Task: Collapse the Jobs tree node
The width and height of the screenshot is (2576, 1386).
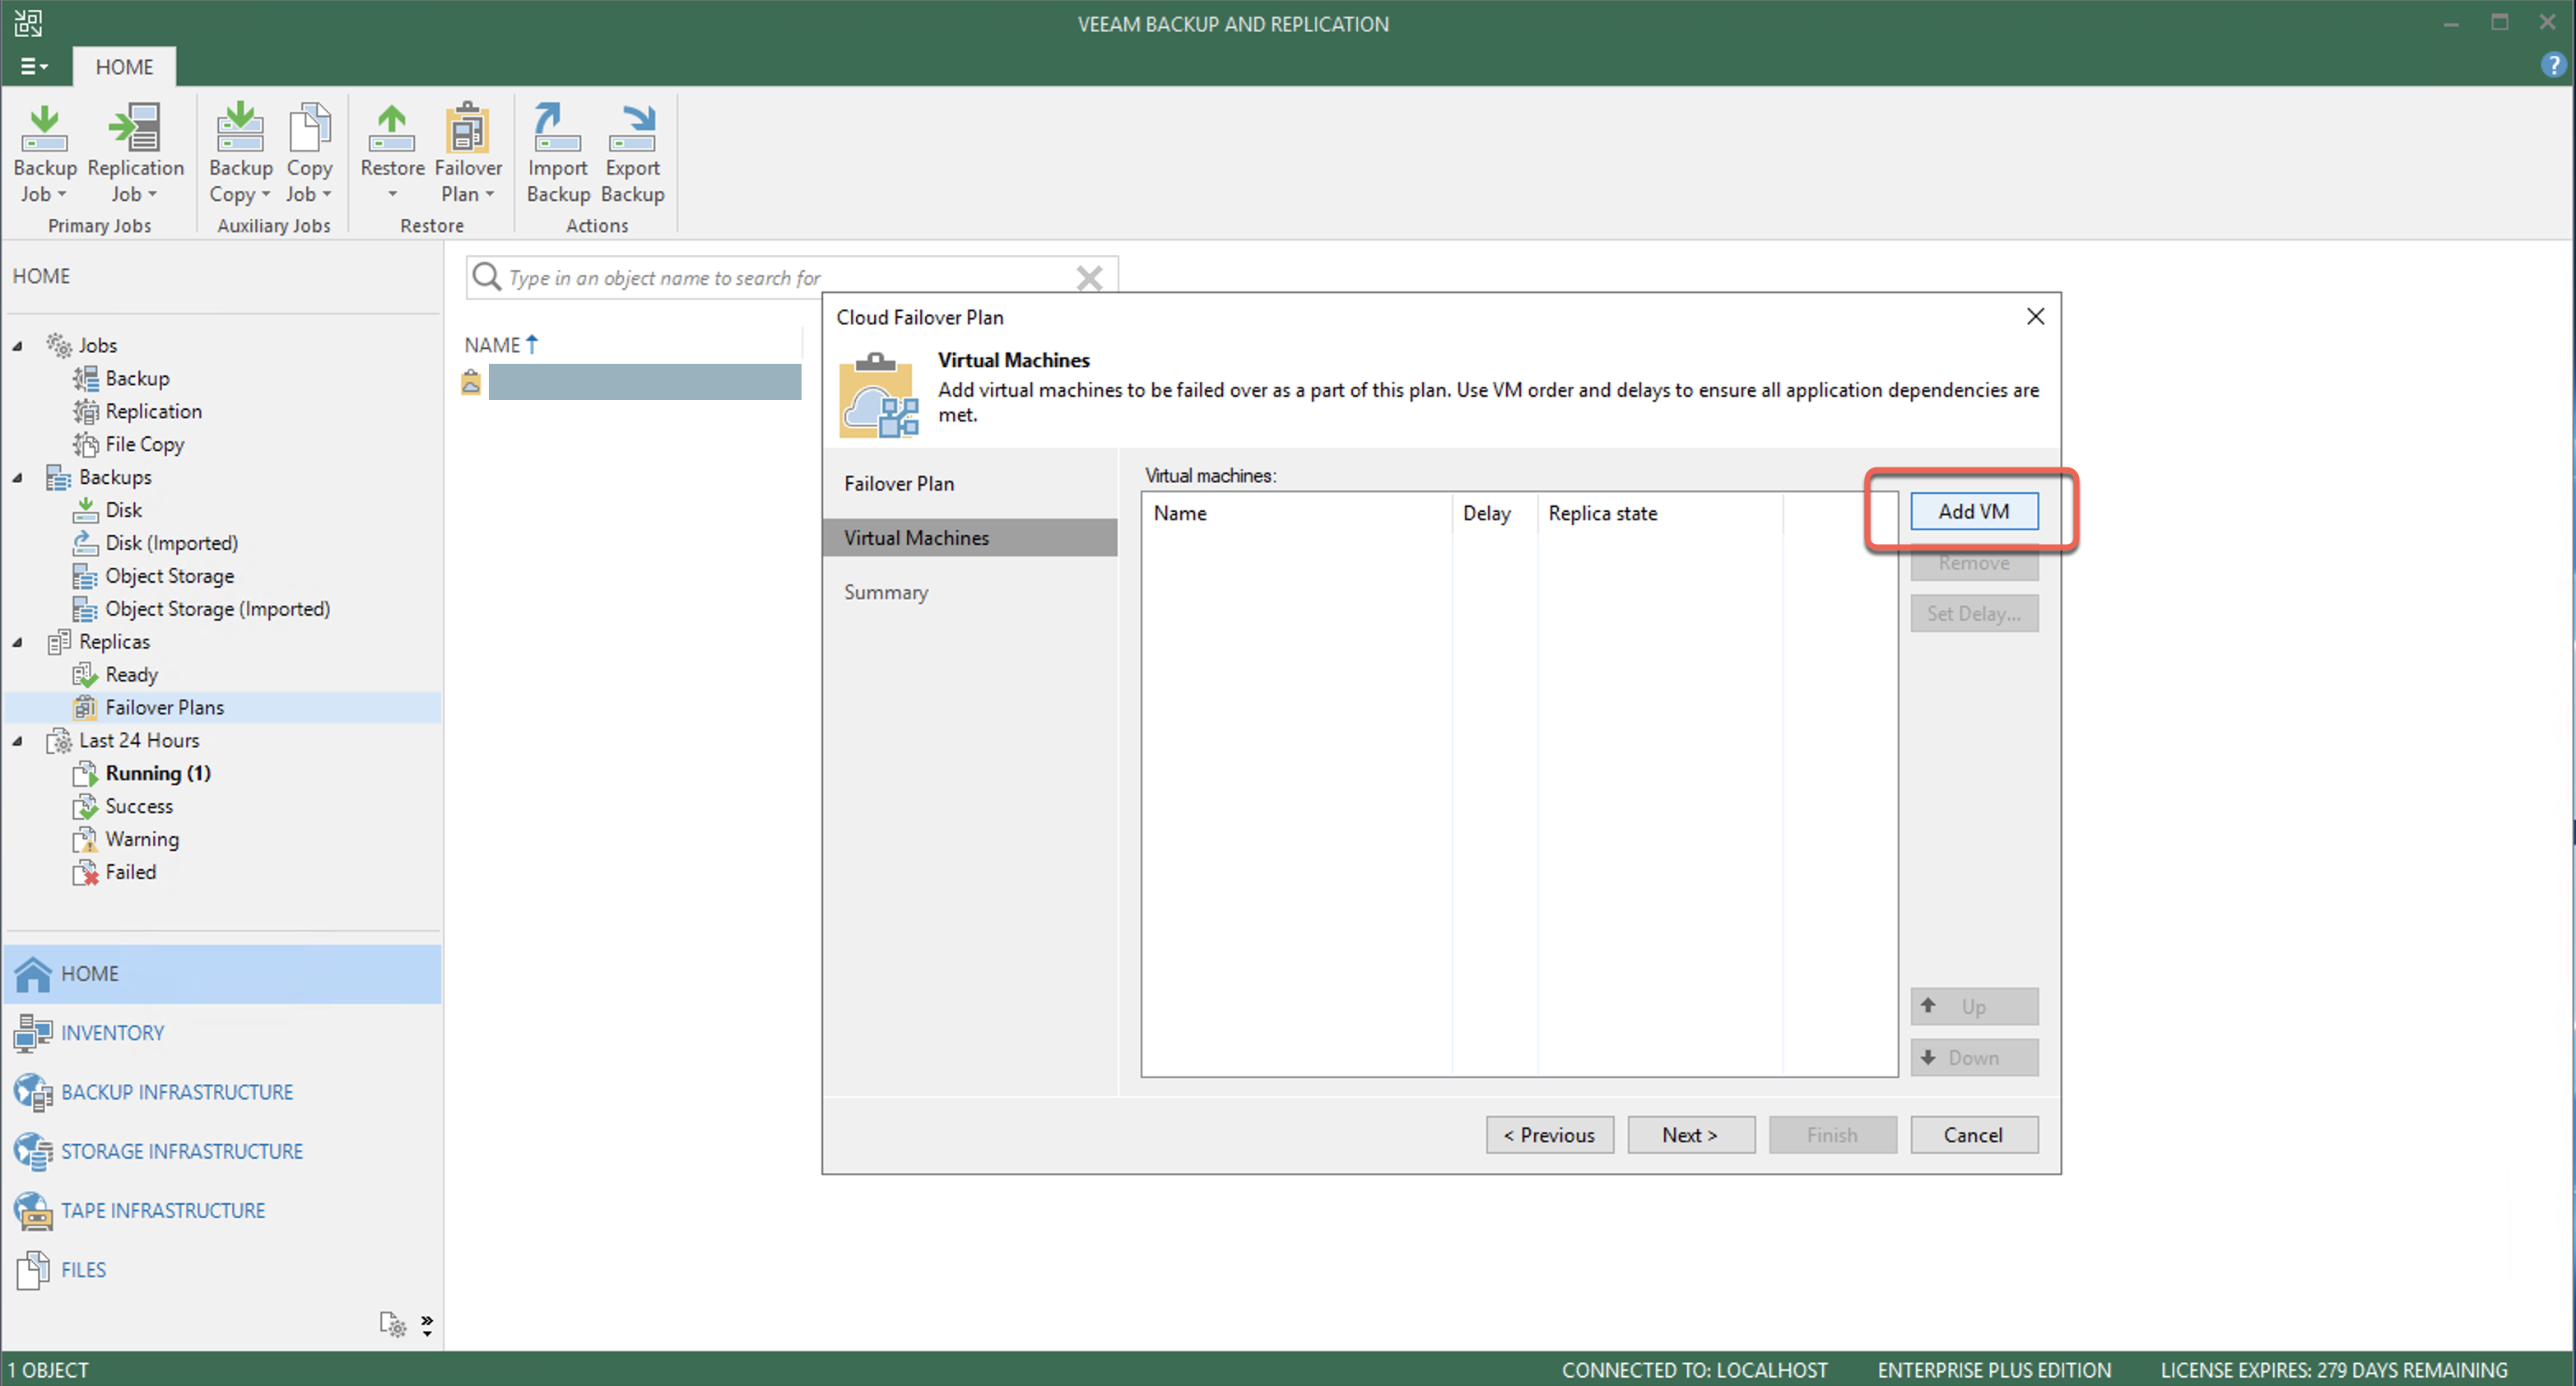Action: (18, 346)
